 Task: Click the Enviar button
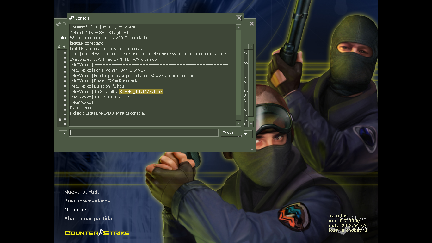231,133
